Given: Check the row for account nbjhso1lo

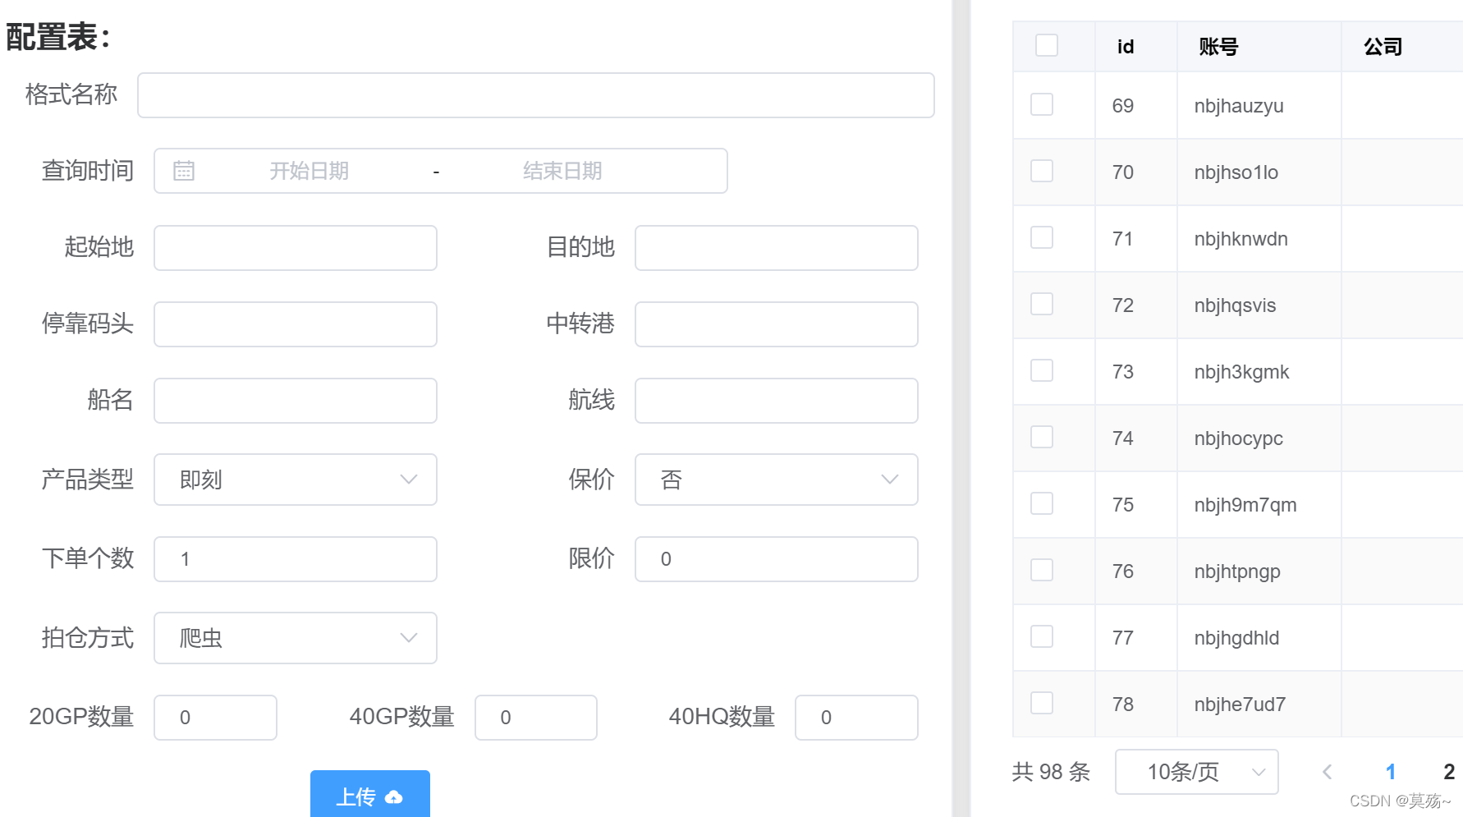Looking at the screenshot, I should click(x=1042, y=171).
